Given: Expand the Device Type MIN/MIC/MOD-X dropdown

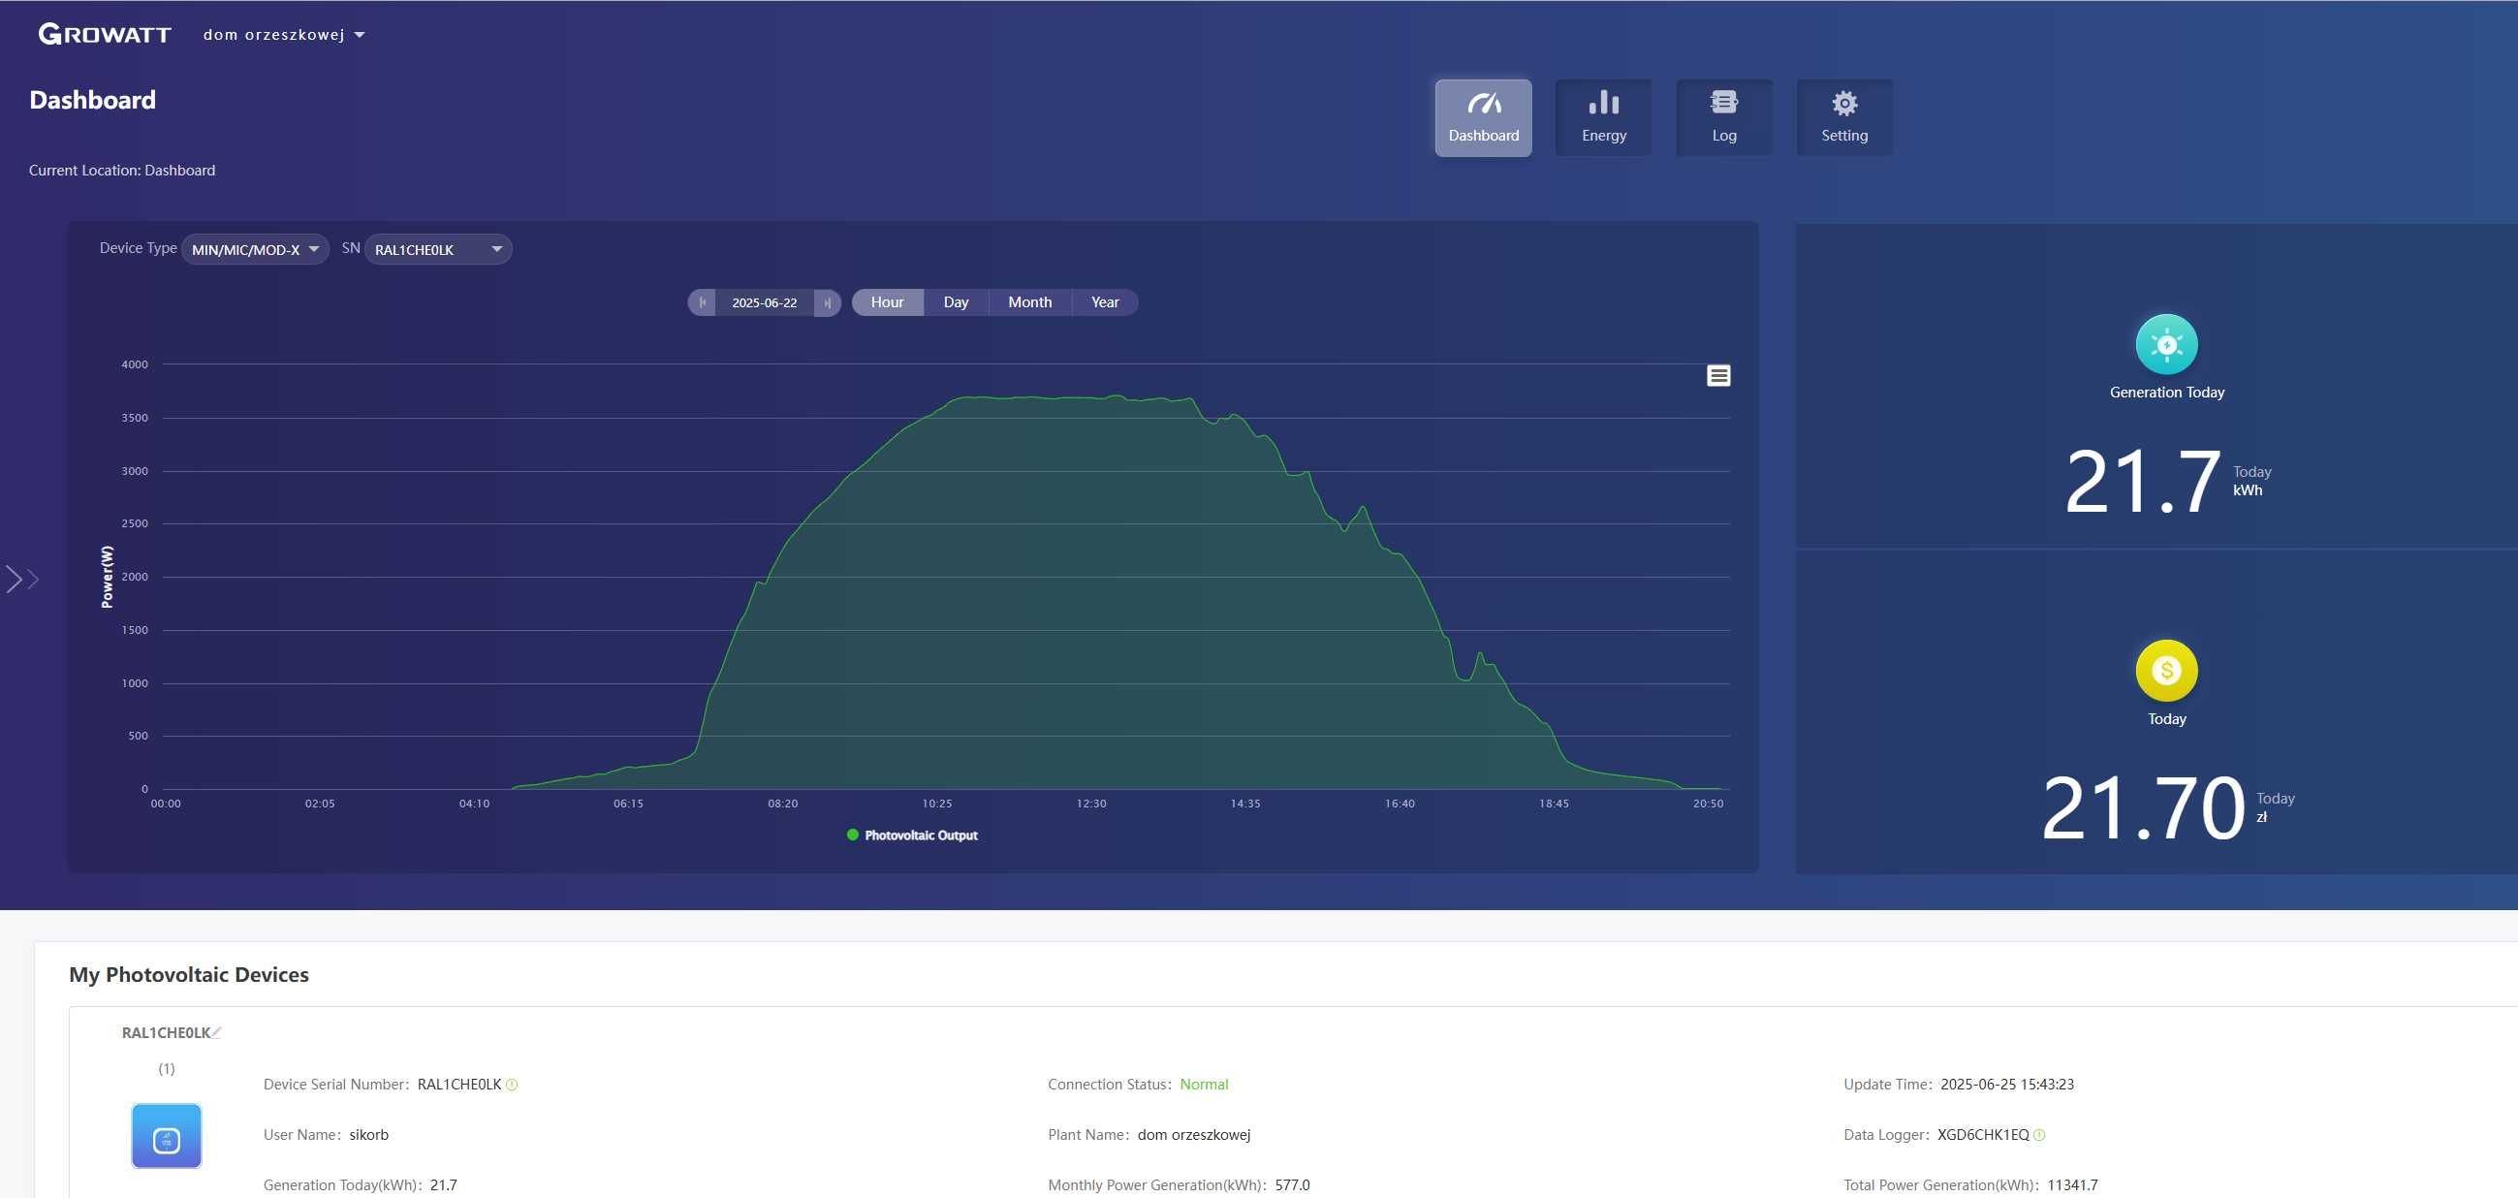Looking at the screenshot, I should pyautogui.click(x=255, y=249).
